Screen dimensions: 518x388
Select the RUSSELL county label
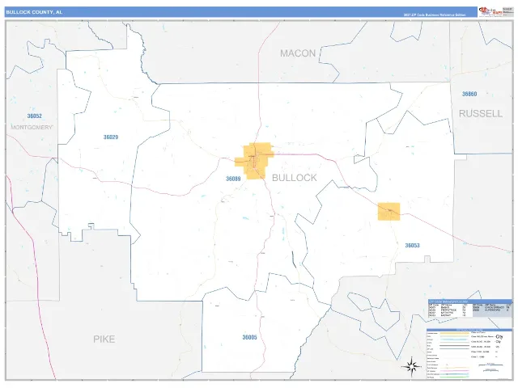click(x=481, y=113)
